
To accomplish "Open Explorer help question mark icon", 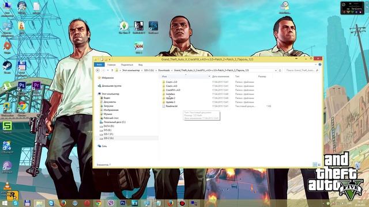I will pos(320,64).
